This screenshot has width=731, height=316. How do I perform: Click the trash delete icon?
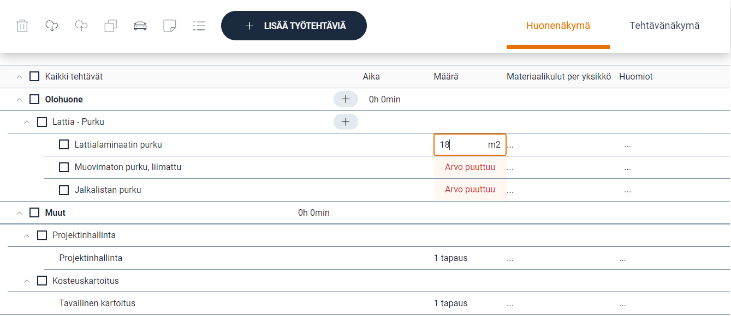(22, 26)
